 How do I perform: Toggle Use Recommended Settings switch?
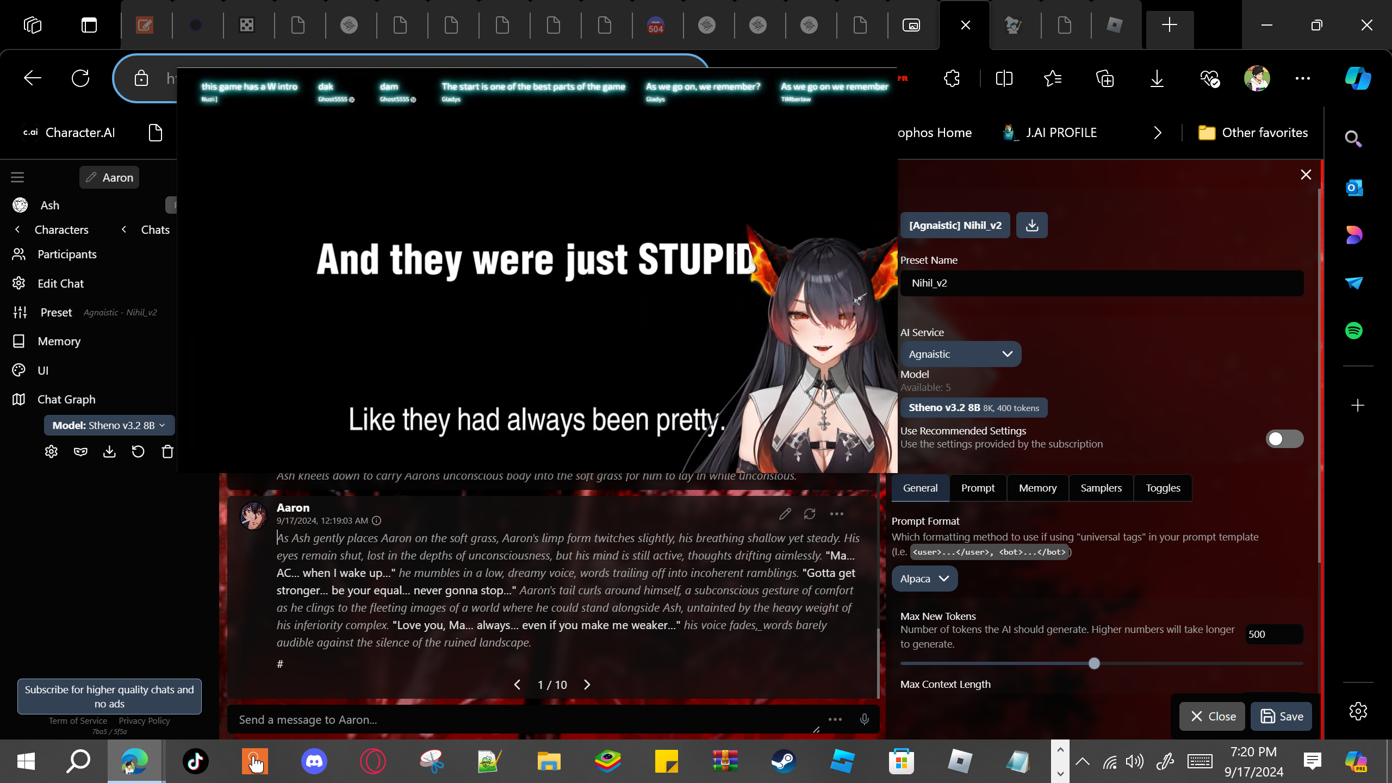(1284, 438)
